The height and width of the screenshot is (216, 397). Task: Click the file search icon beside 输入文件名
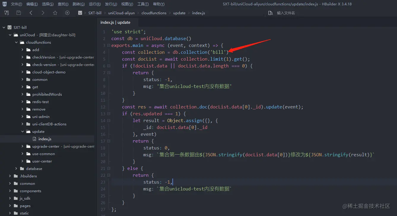tap(270, 13)
